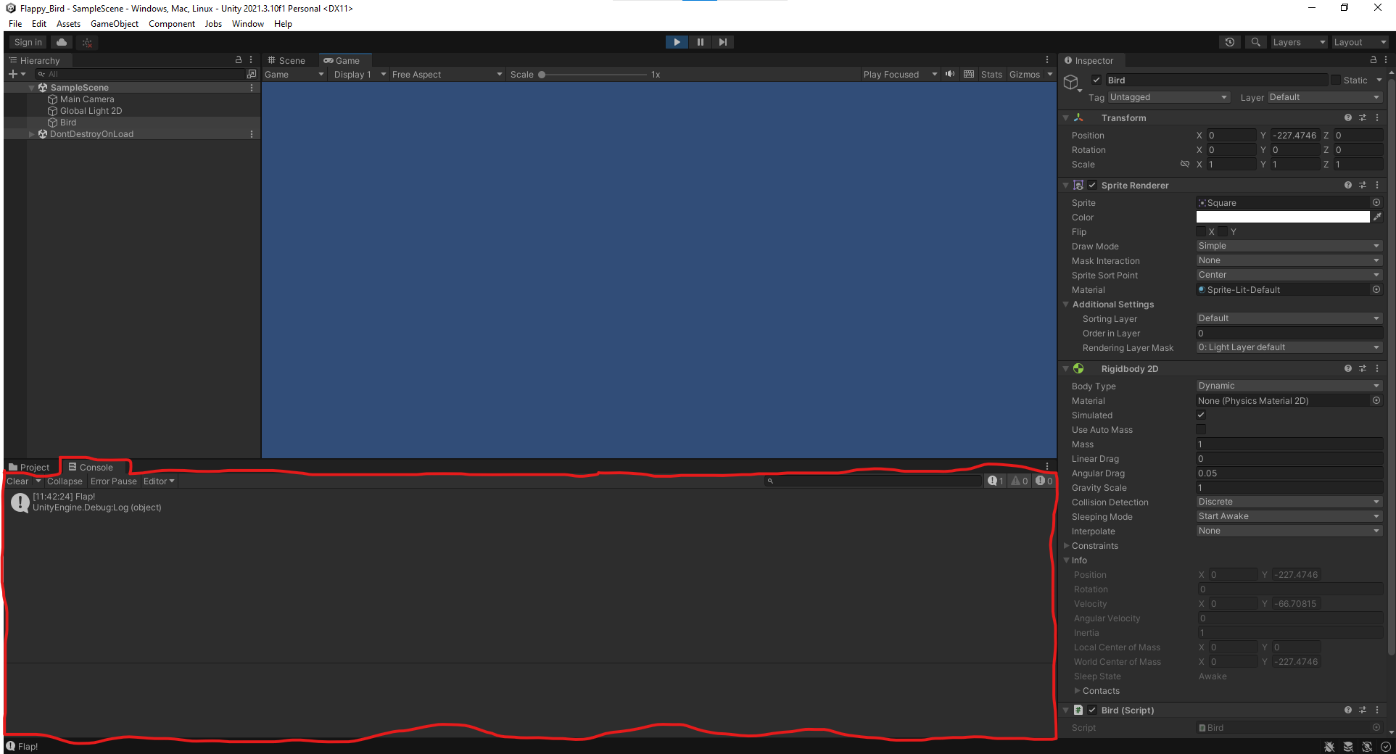Open the Layer dropdown showing Default
Viewport: 1396px width, 754px height.
point(1324,97)
